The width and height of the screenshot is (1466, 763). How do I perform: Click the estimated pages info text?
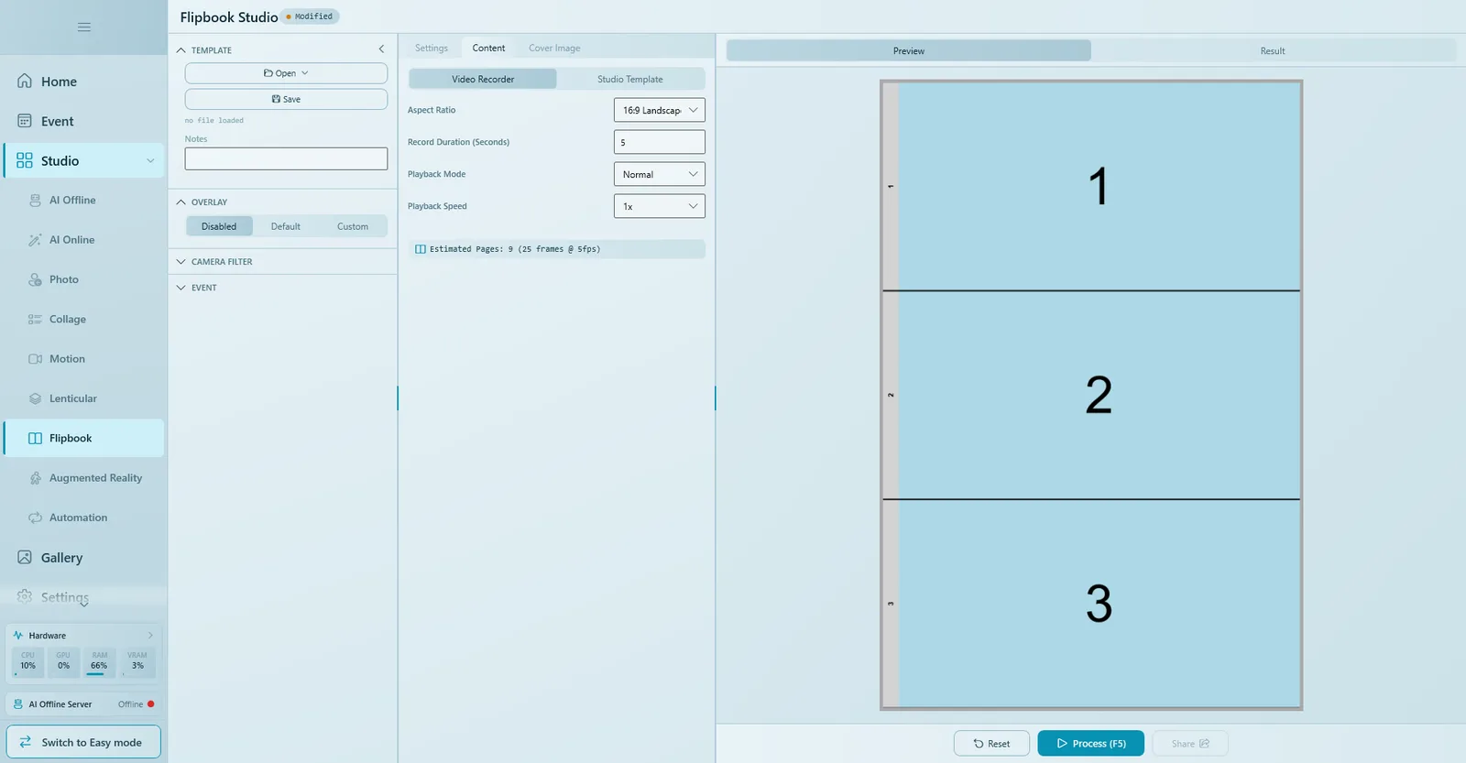click(515, 249)
